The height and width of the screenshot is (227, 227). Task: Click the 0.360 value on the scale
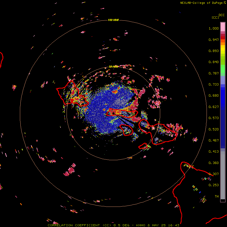click(x=214, y=163)
